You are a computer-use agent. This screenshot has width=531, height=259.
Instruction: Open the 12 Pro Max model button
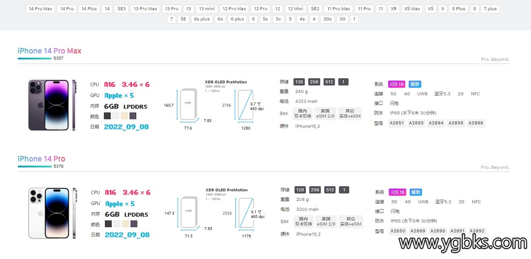tap(234, 9)
